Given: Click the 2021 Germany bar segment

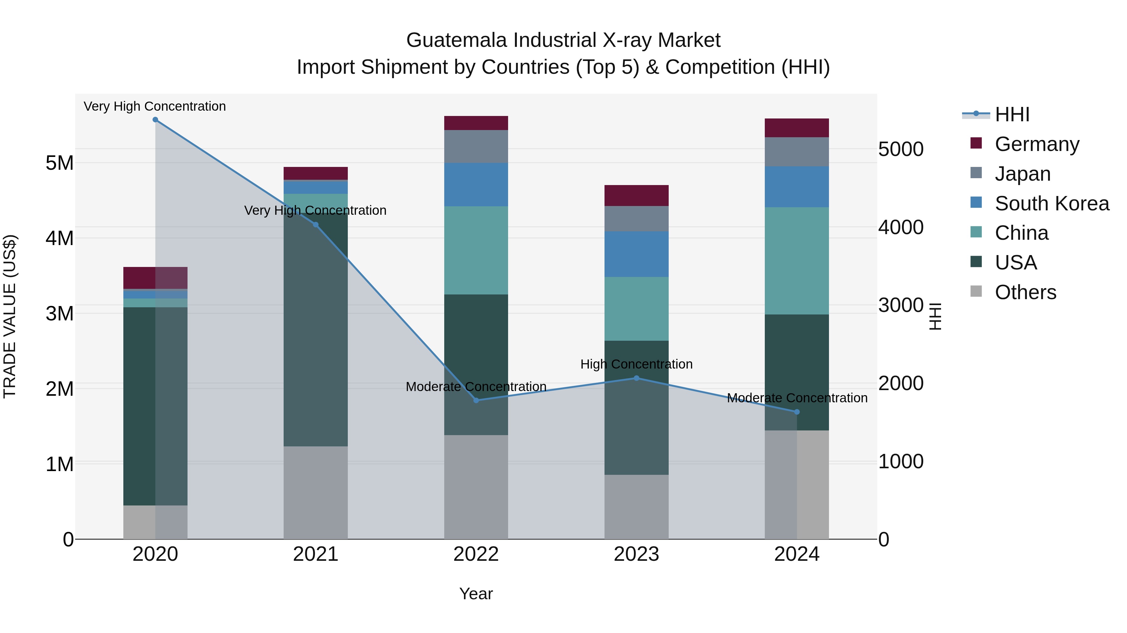Looking at the screenshot, I should tap(316, 173).
